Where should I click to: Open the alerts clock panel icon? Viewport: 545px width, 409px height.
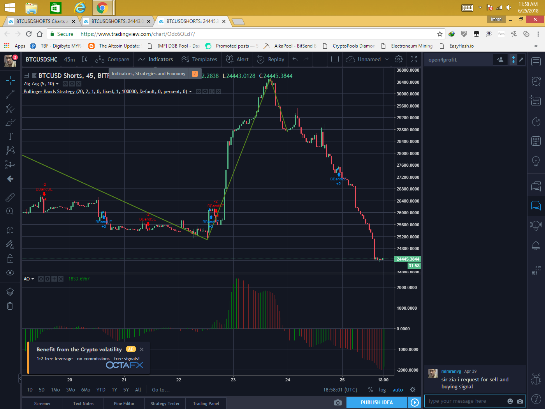(x=536, y=81)
